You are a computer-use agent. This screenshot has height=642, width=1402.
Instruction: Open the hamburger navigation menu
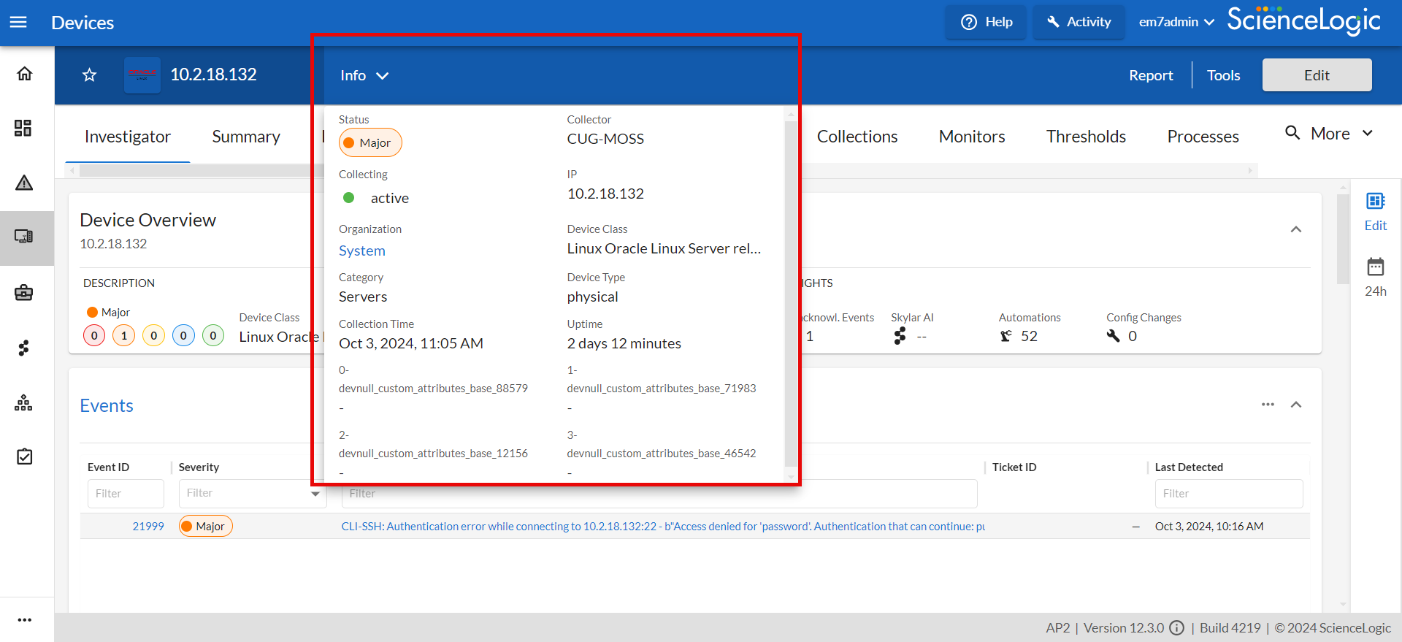pos(18,22)
